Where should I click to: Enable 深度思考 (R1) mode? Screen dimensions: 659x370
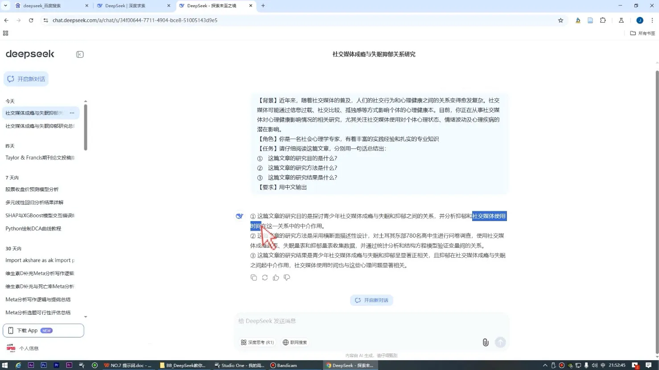click(258, 342)
